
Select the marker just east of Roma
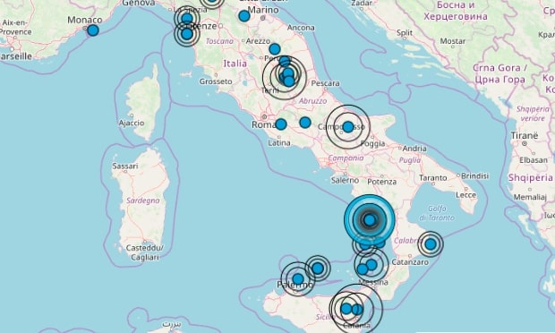(281, 124)
